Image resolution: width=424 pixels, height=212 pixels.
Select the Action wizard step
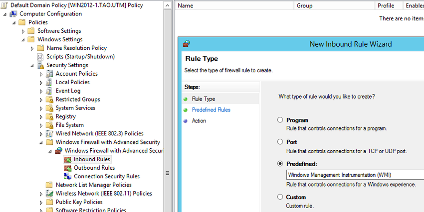coord(199,121)
